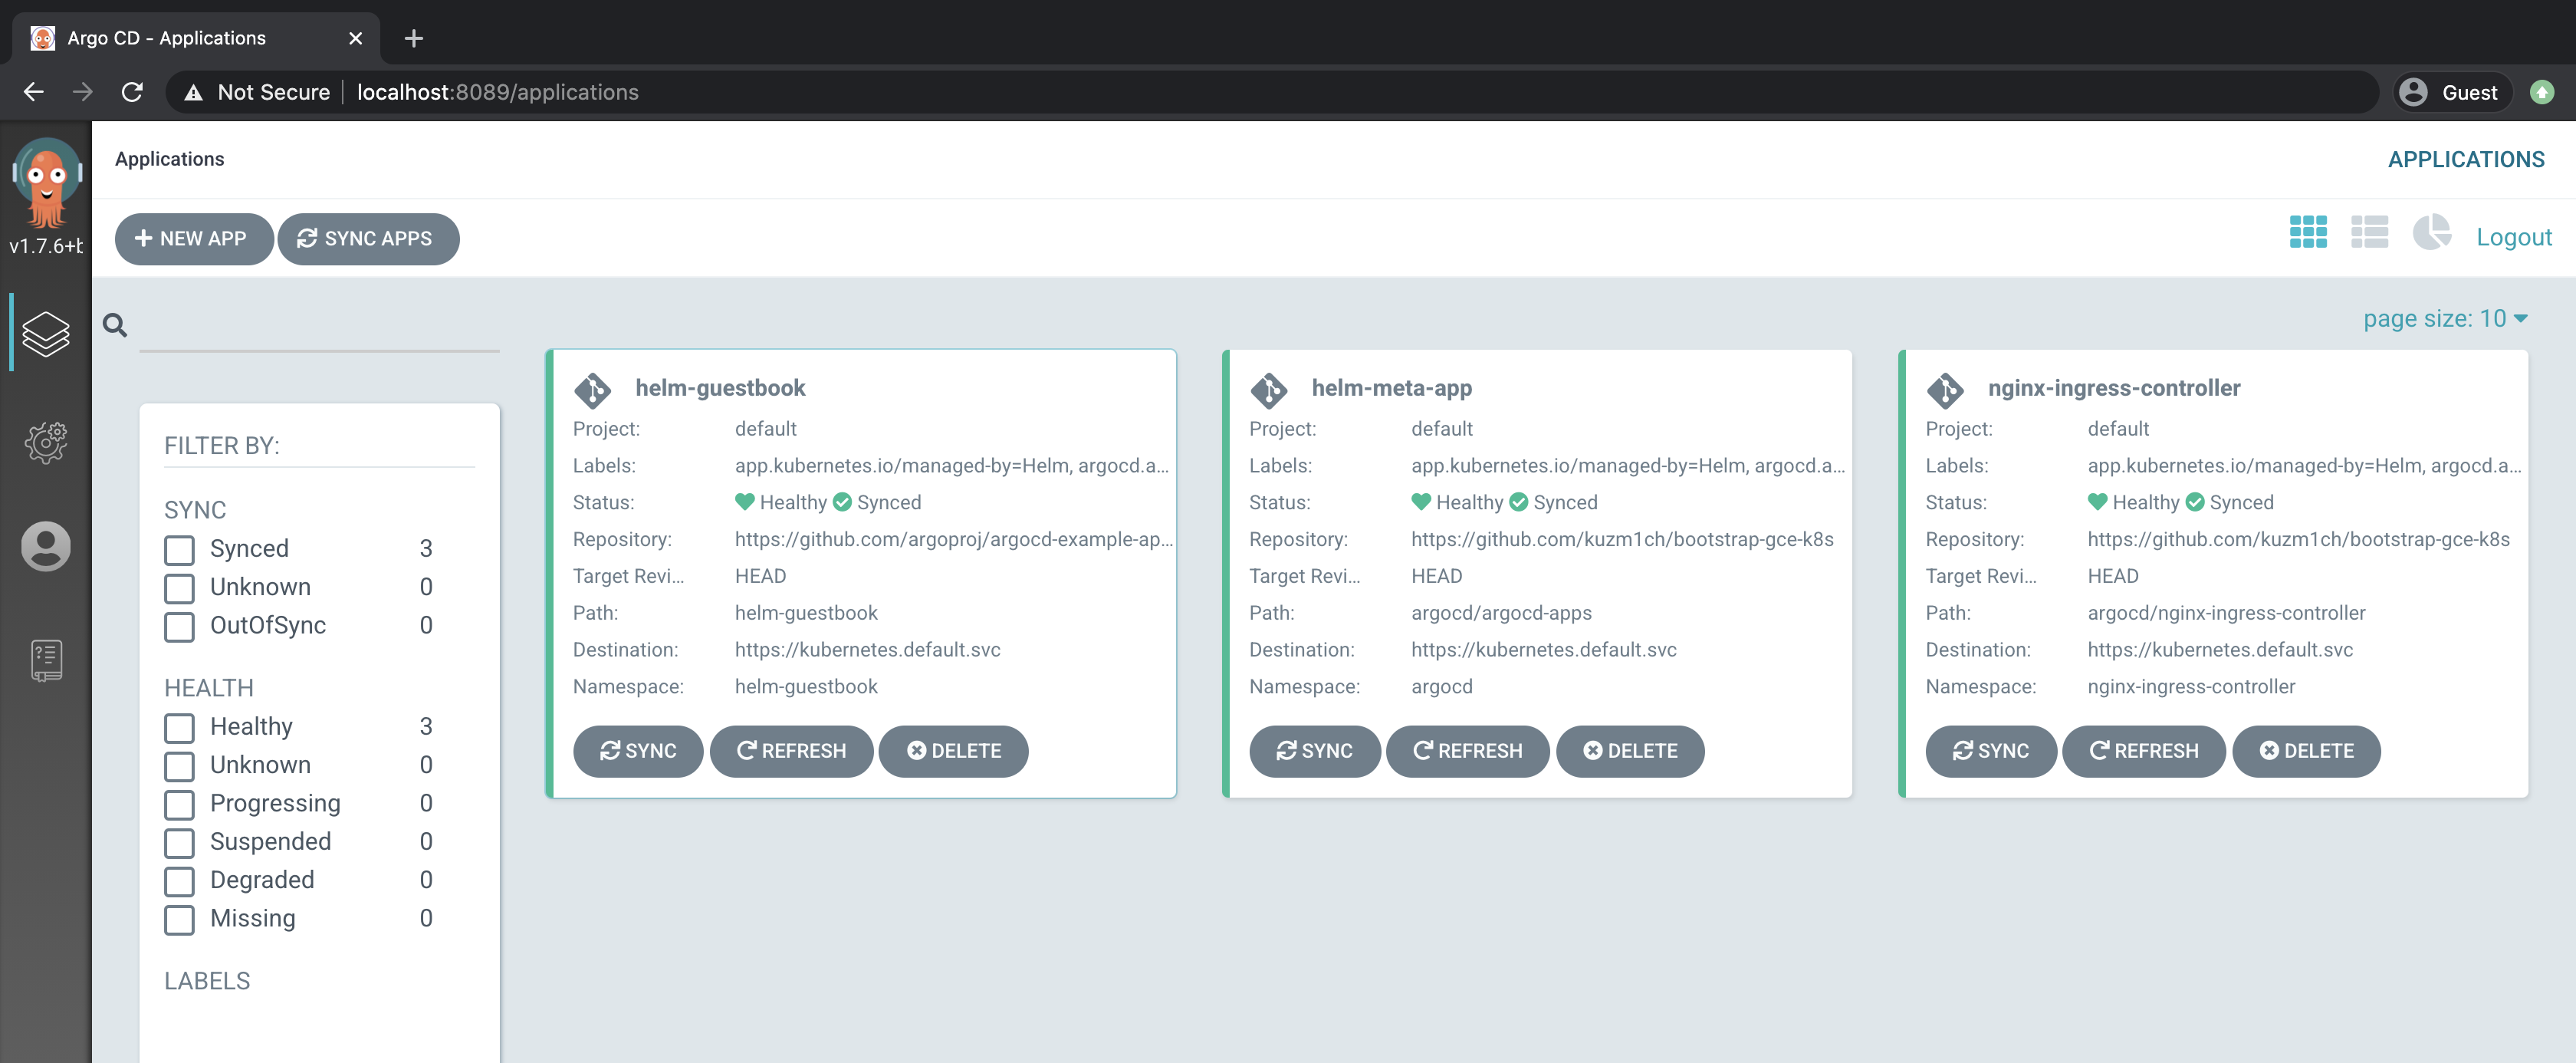
Task: Toggle the Degraded health filter checkbox
Action: coord(180,881)
